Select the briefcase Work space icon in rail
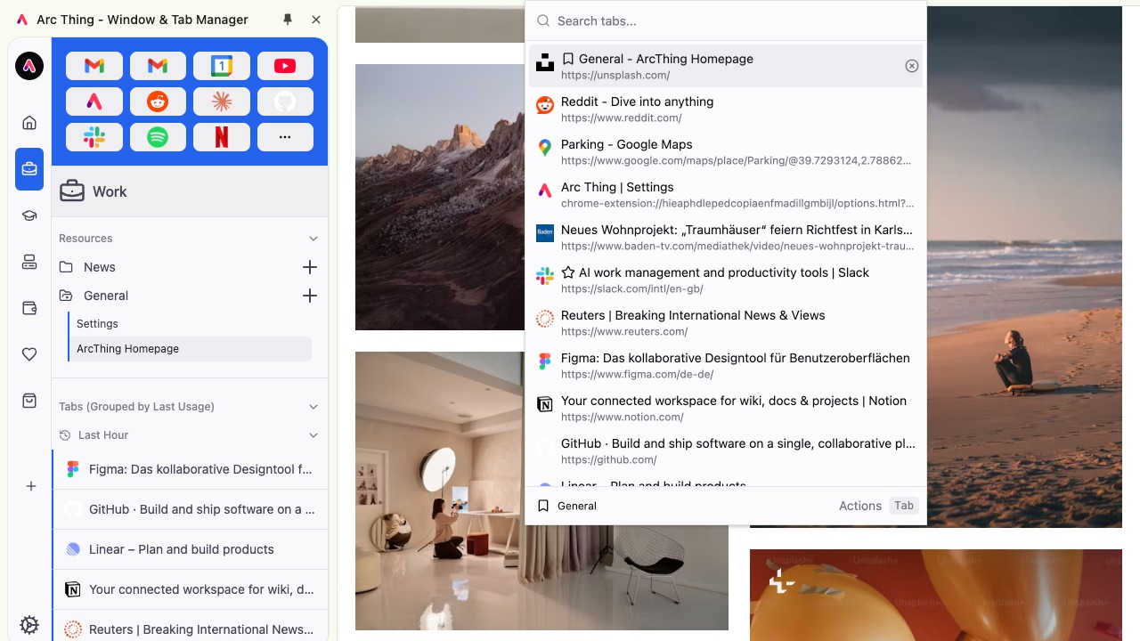The height and width of the screenshot is (641, 1140). point(29,169)
